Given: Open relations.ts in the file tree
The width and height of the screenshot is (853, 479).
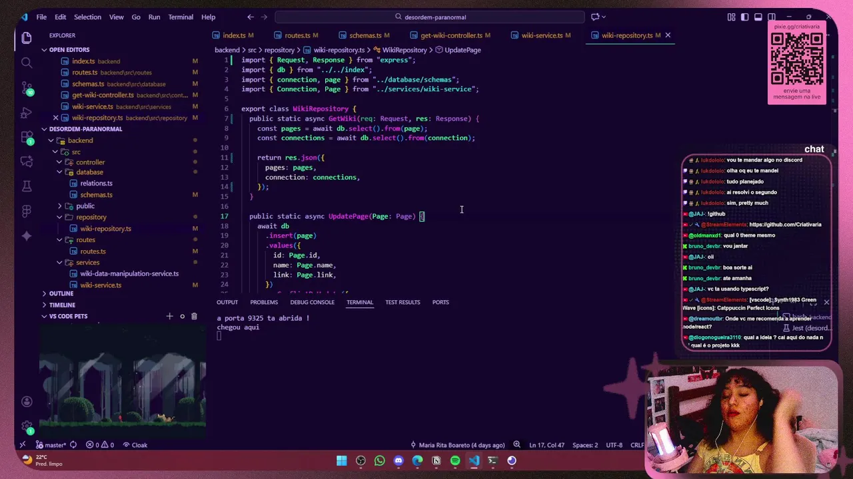Looking at the screenshot, I should coord(96,184).
